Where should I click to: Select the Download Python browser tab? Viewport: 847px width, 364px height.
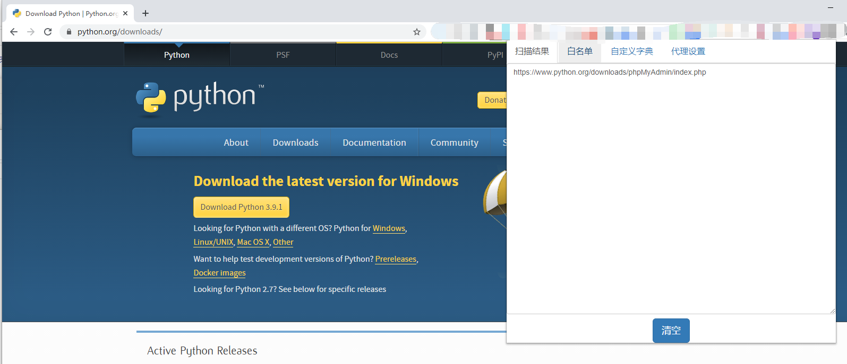[x=70, y=13]
